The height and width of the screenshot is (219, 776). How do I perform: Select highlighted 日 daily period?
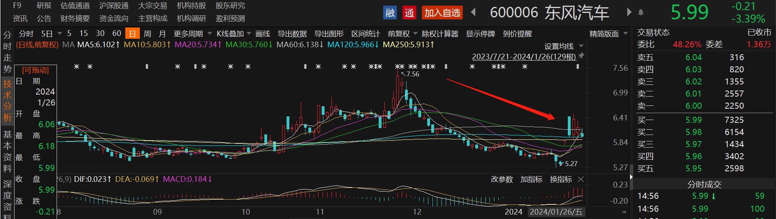coord(133,34)
